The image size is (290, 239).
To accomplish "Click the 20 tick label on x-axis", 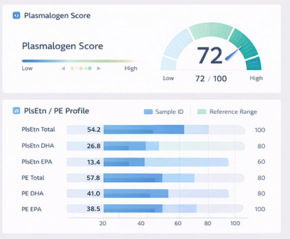I will point(103,223).
